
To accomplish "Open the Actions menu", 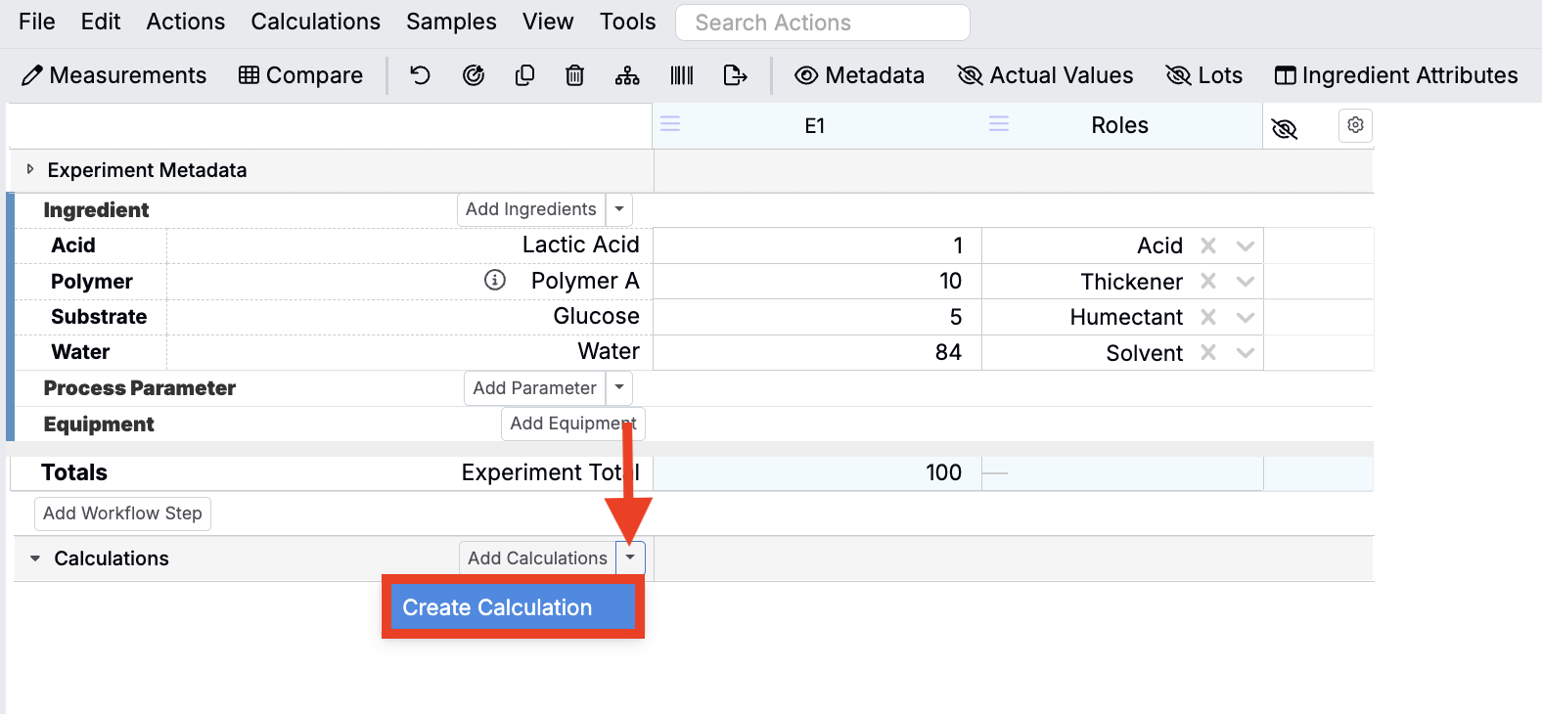I will point(186,22).
